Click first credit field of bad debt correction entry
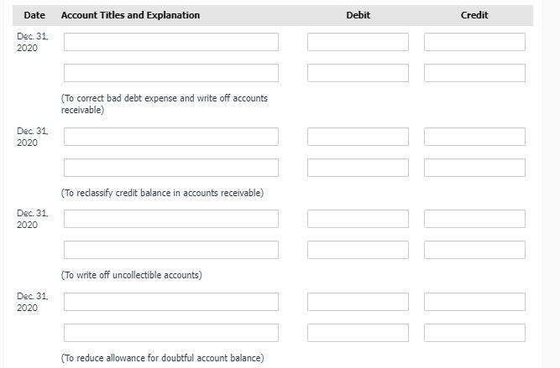Image resolution: width=560 pixels, height=368 pixels. 474,42
